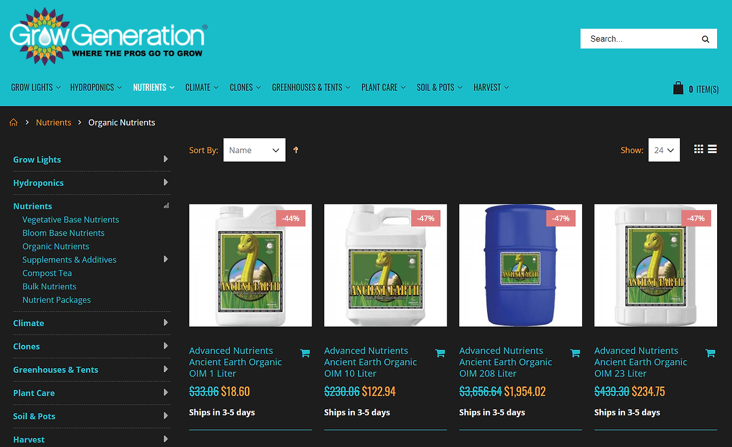The image size is (732, 447).
Task: Open Nutrients breadcrumb link
Action: tap(54, 123)
